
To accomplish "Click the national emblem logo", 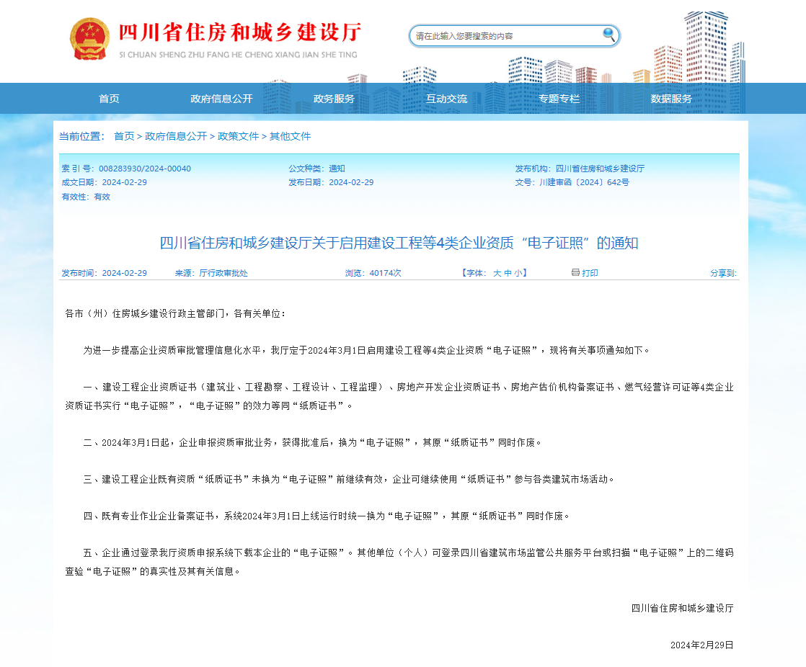I will (x=89, y=40).
